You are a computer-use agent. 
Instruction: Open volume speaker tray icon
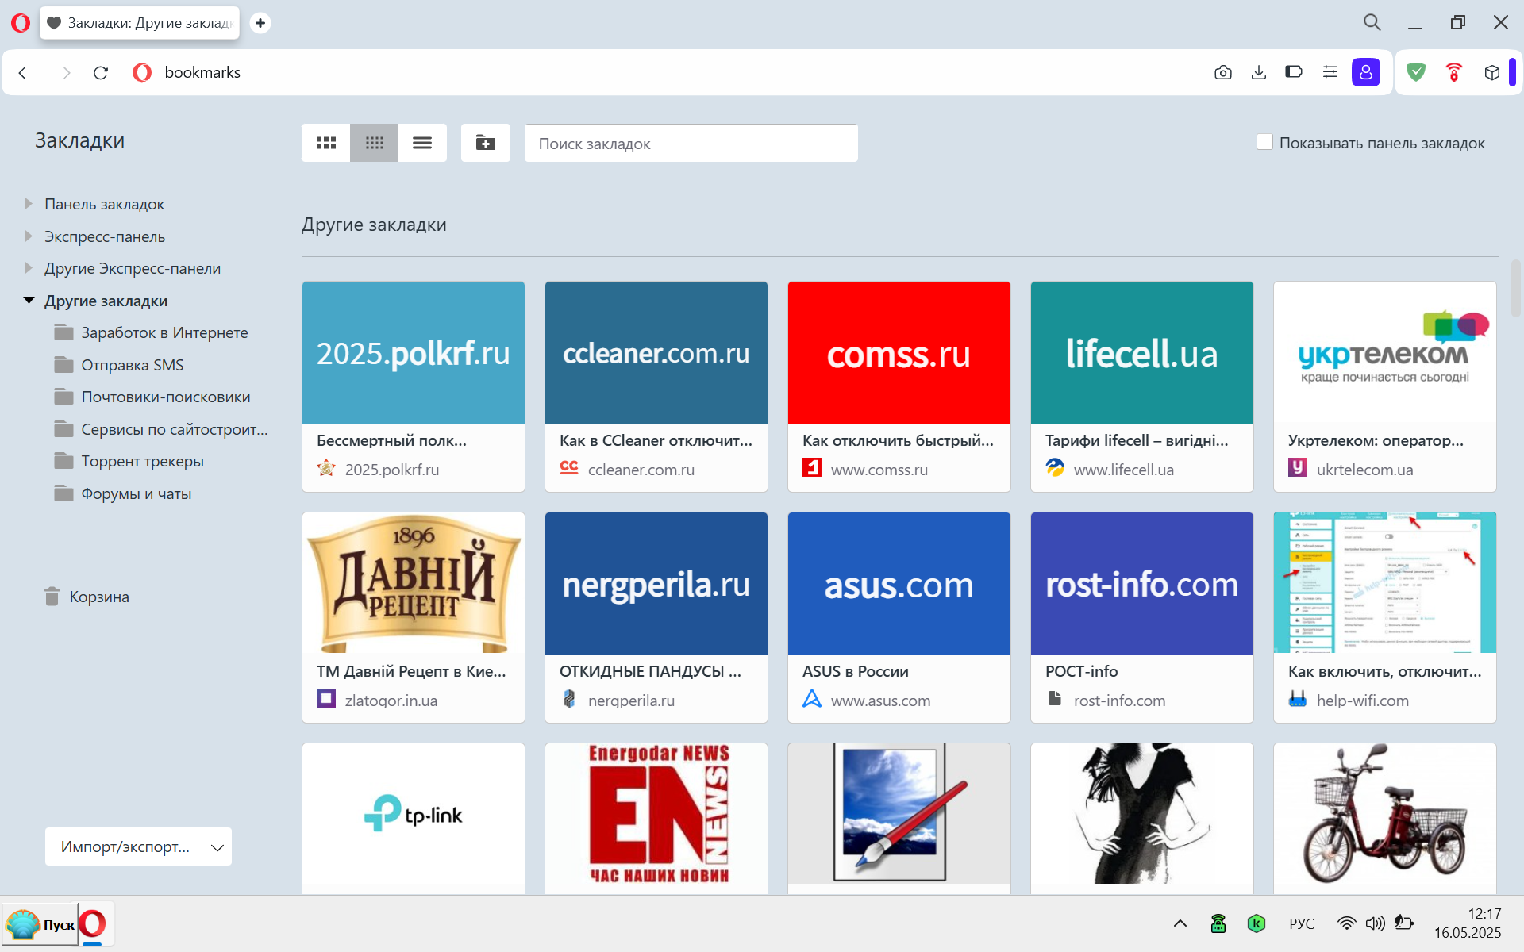click(1375, 923)
